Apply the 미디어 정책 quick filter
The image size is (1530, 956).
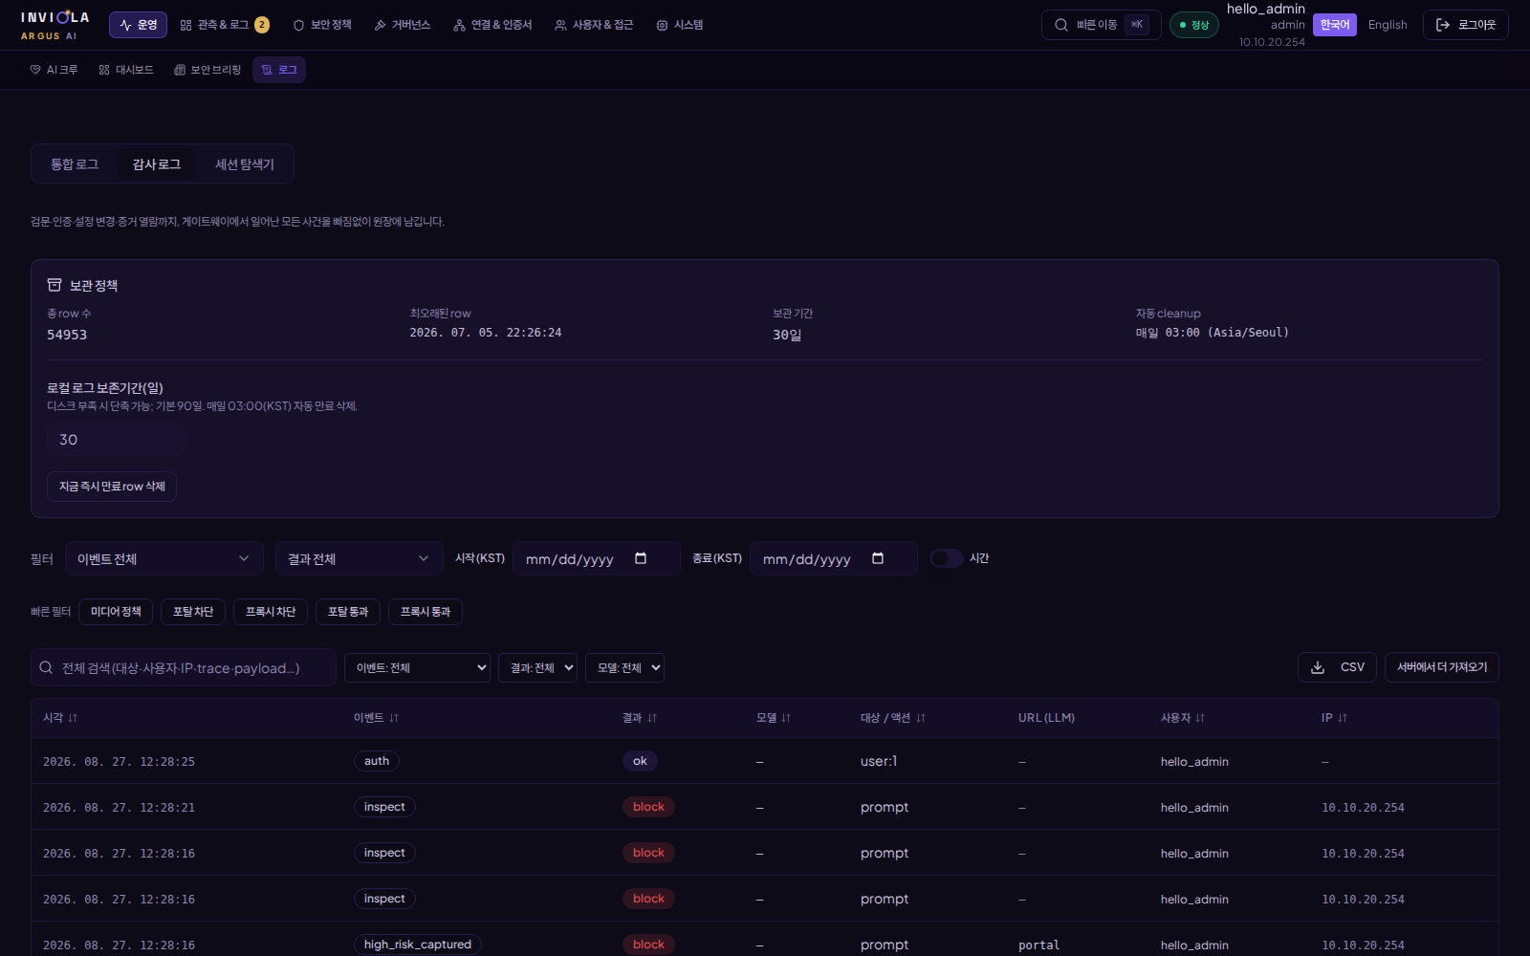coord(116,612)
